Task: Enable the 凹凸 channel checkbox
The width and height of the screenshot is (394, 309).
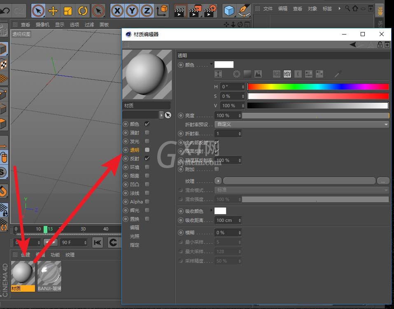Action: [147, 184]
